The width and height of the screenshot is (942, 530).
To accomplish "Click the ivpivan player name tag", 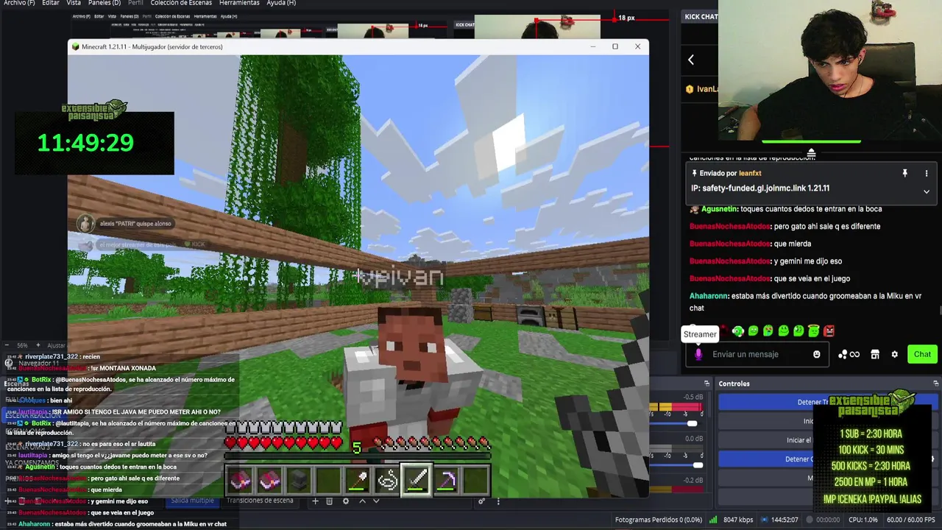I will point(400,277).
